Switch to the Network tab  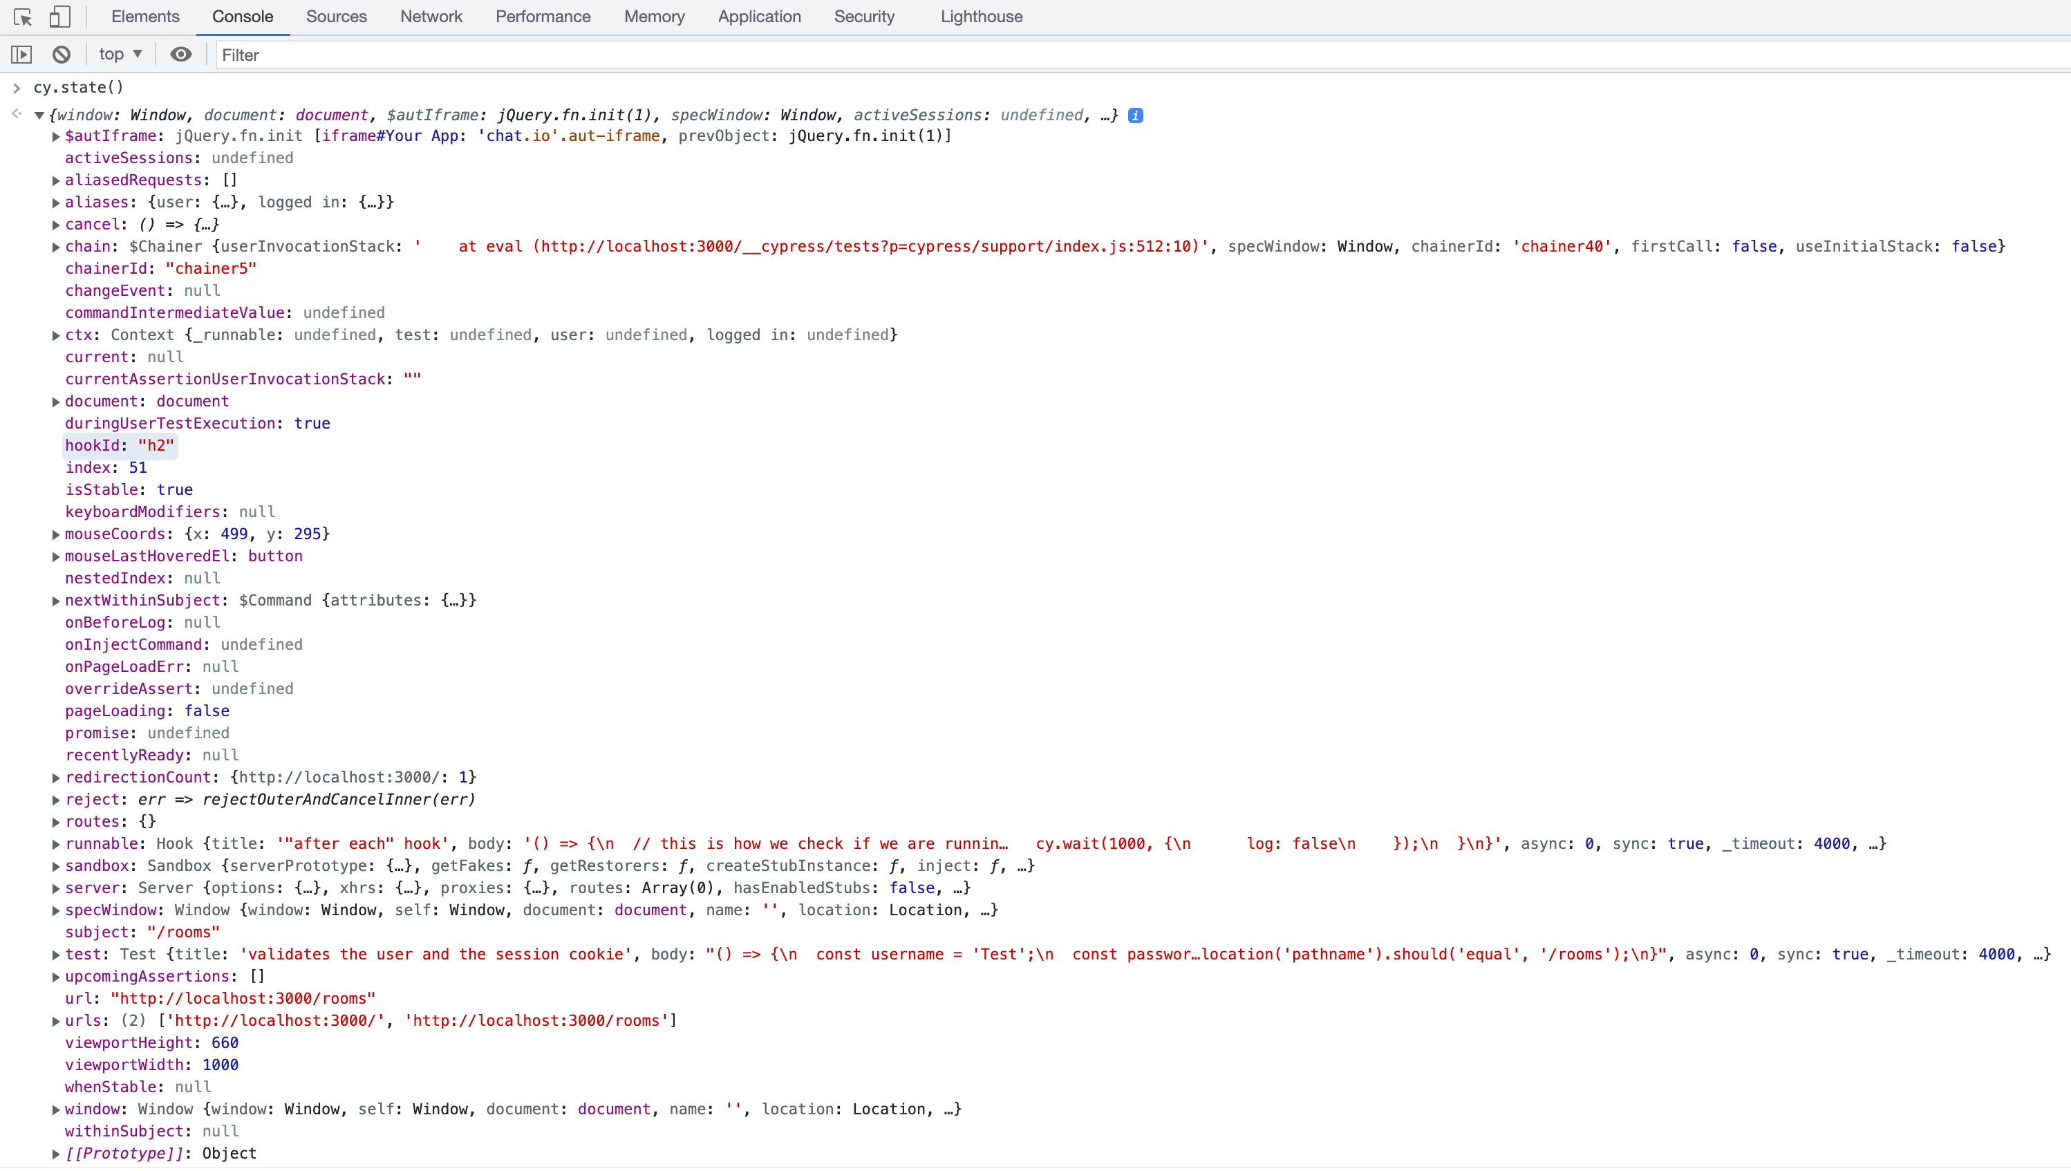pyautogui.click(x=431, y=17)
